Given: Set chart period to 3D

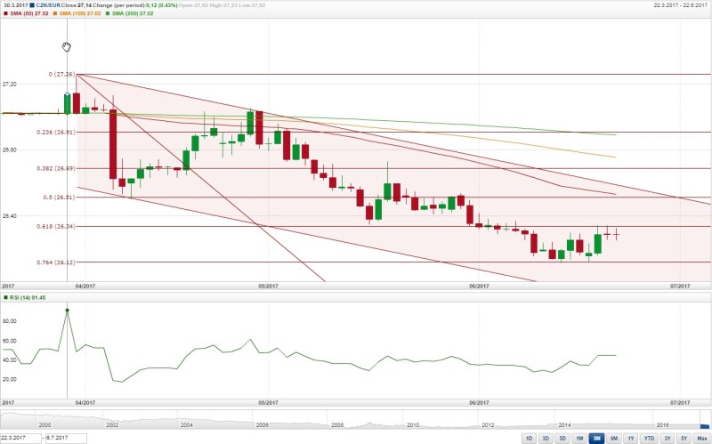Looking at the screenshot, I should [x=562, y=439].
